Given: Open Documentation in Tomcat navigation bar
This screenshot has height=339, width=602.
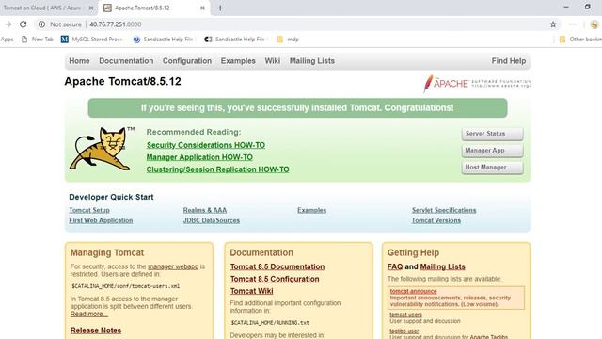Looking at the screenshot, I should point(126,60).
